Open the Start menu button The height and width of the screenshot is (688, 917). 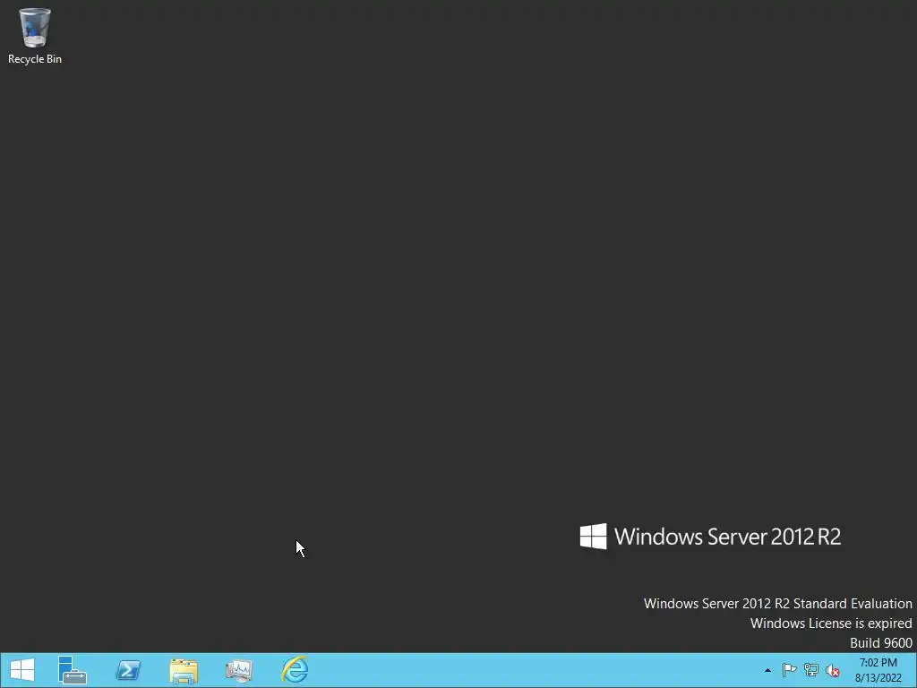22,670
